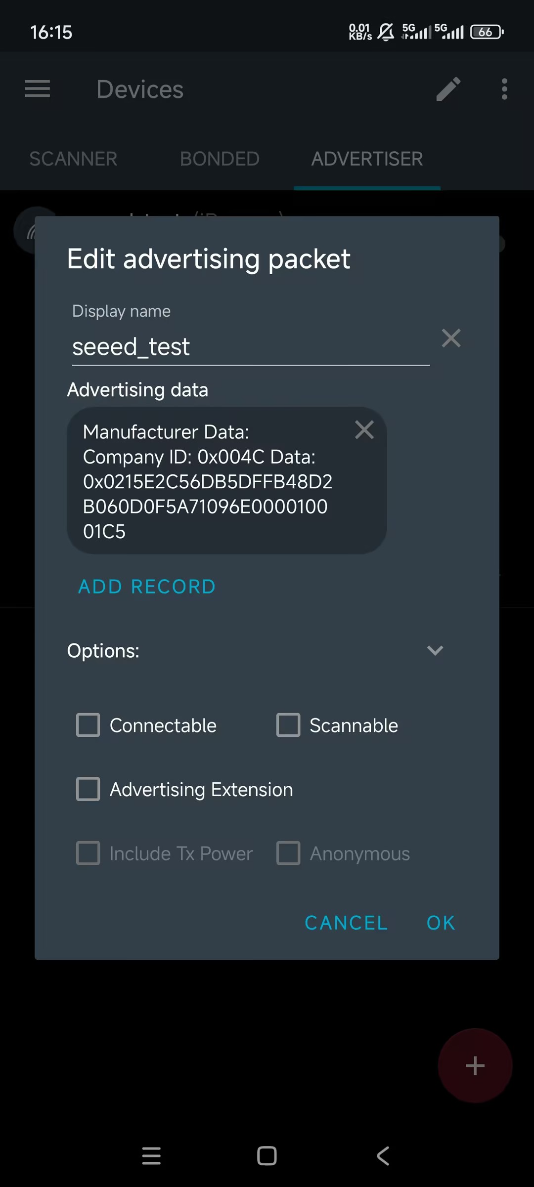The image size is (534, 1187).
Task: Switch to the SCANNER tab
Action: tap(73, 159)
